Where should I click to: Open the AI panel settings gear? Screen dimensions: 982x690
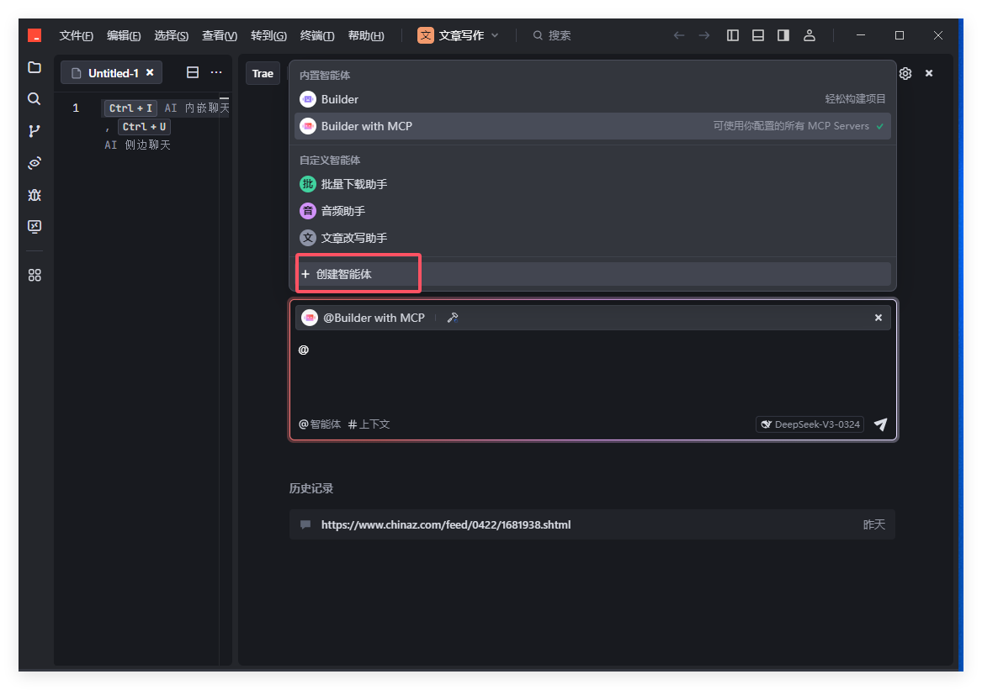(905, 73)
